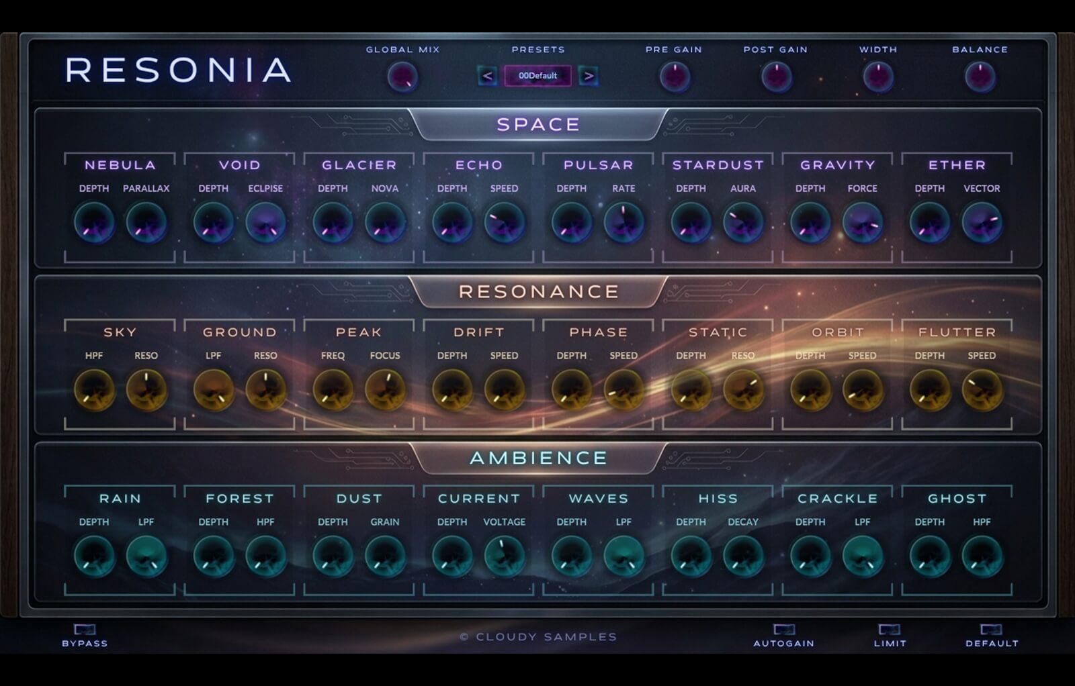This screenshot has height=686, width=1075.
Task: Click the Balance knob
Action: 980,77
